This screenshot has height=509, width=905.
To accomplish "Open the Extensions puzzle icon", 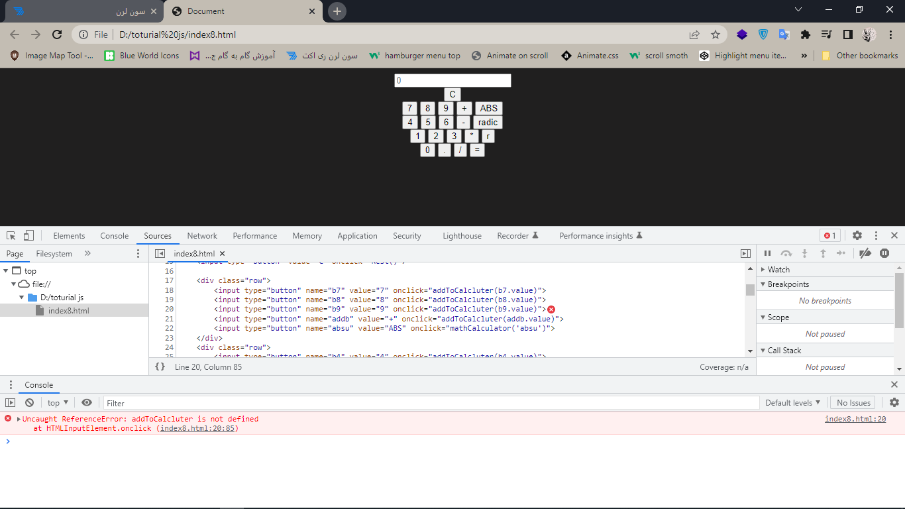I will [805, 34].
